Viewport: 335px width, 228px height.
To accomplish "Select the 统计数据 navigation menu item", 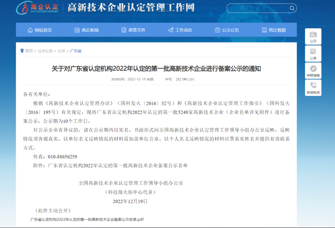I will pos(277,30).
